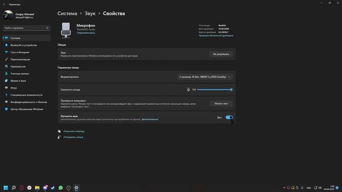This screenshot has width=342, height=192.
Task: Open the Дополнительно link
Action: point(150,119)
